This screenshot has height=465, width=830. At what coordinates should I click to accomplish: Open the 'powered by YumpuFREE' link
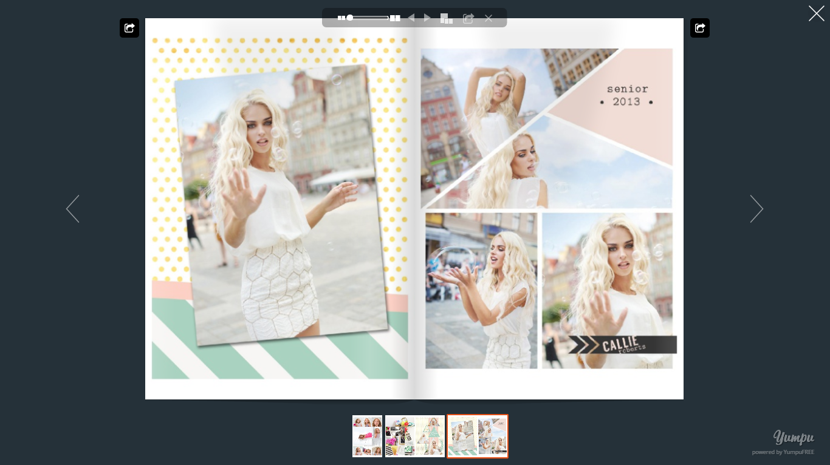[x=783, y=452]
